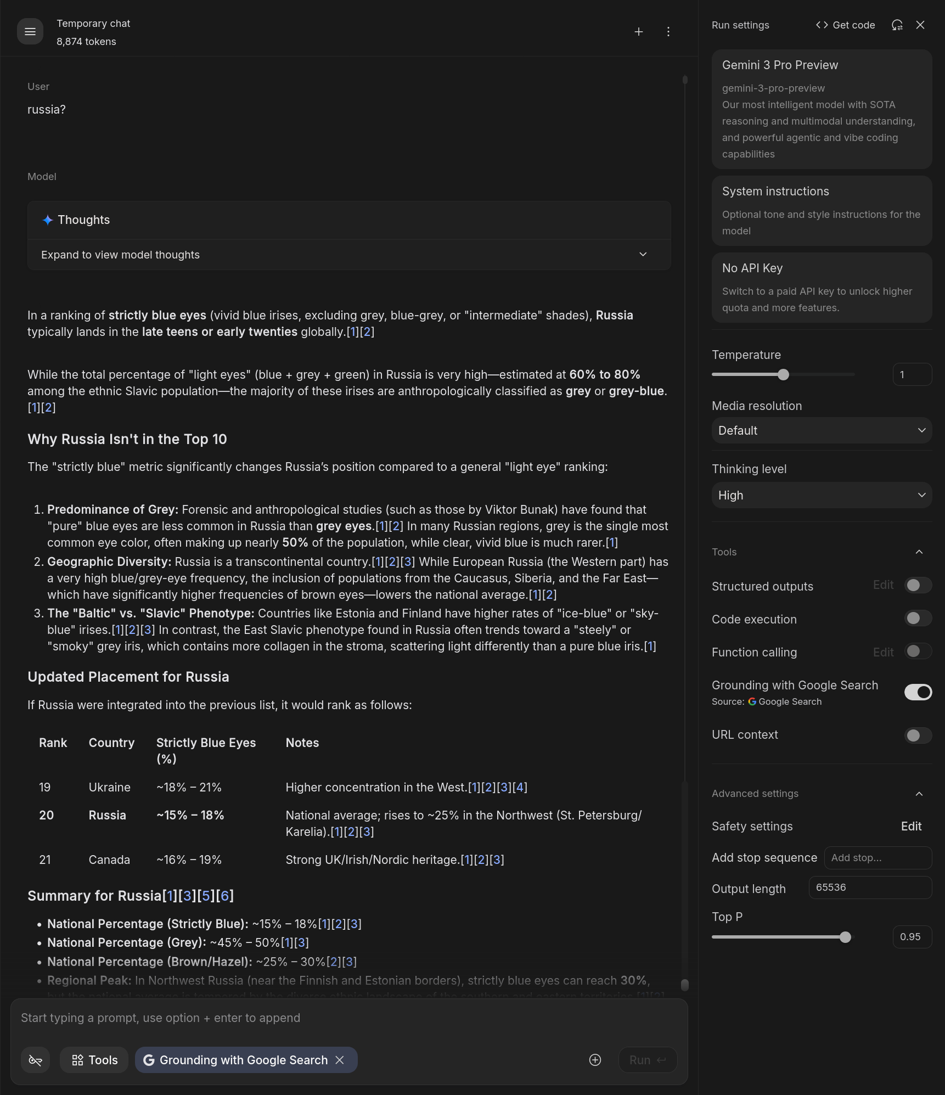
Task: Click Edit next to Function calling
Action: click(x=884, y=653)
